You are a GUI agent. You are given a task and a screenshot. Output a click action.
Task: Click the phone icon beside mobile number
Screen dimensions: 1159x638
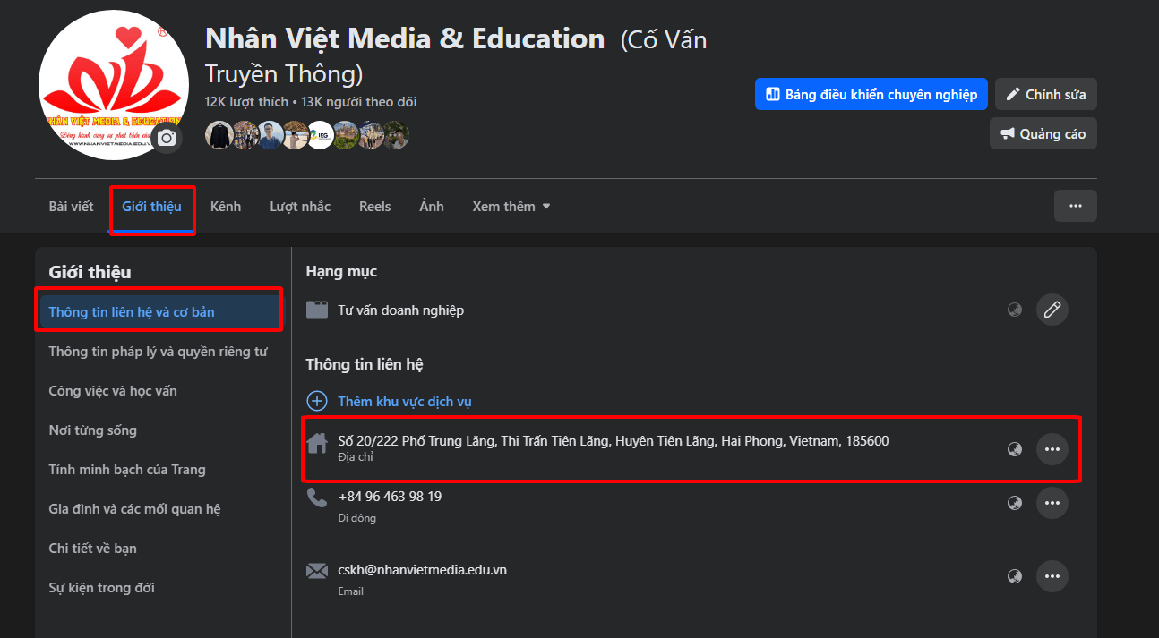coord(317,498)
